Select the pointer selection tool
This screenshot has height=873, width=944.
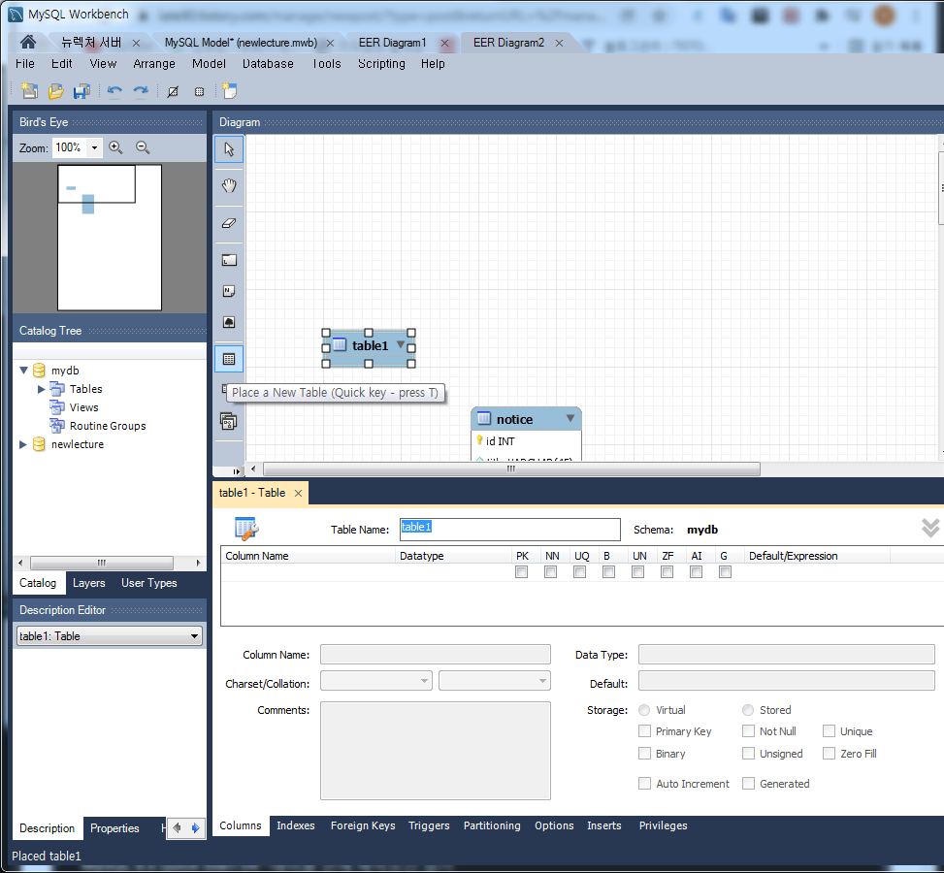pyautogui.click(x=229, y=148)
